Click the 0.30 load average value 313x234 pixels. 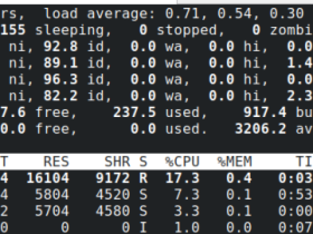point(287,14)
